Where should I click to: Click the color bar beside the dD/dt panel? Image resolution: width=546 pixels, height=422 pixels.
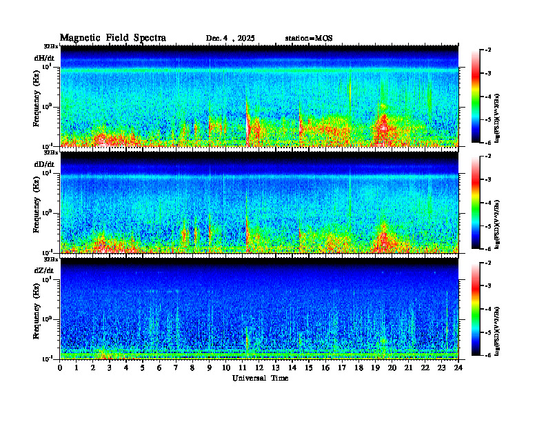pos(475,203)
